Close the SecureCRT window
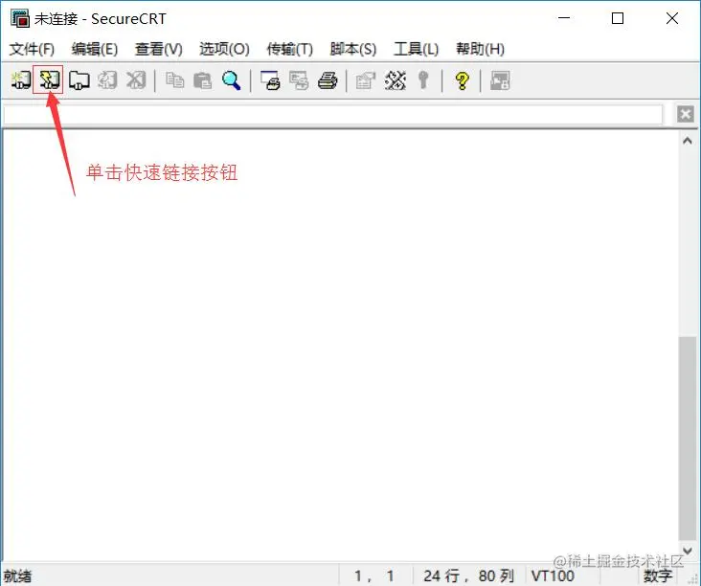 [672, 18]
